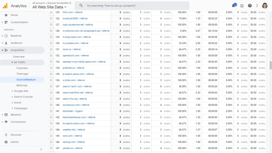The width and height of the screenshot is (272, 153).
Task: Expand the Realtime section arrow
Action: click(2, 36)
